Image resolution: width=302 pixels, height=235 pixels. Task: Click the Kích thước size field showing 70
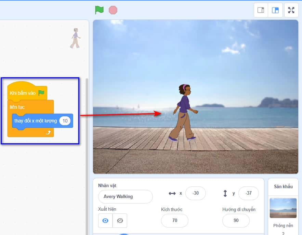point(174,221)
